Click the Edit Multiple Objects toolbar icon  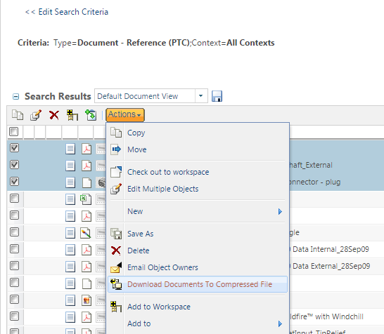36,115
